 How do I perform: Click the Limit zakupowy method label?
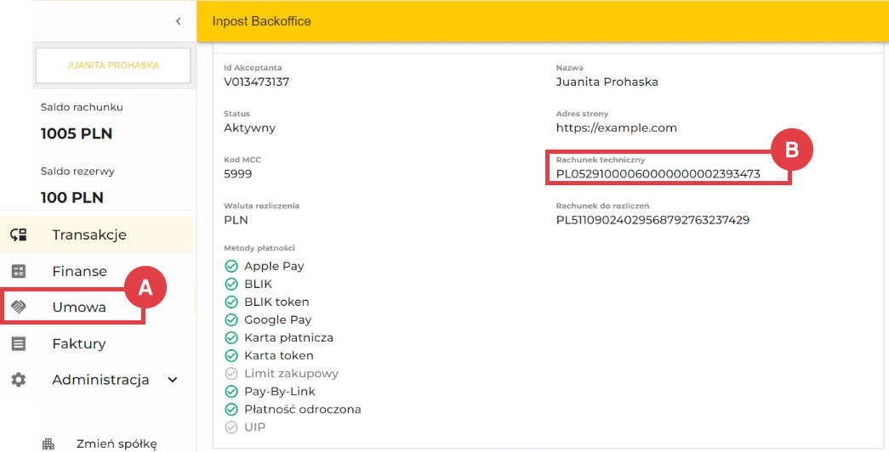pos(292,373)
